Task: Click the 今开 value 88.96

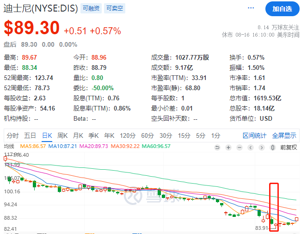Action: (99, 57)
